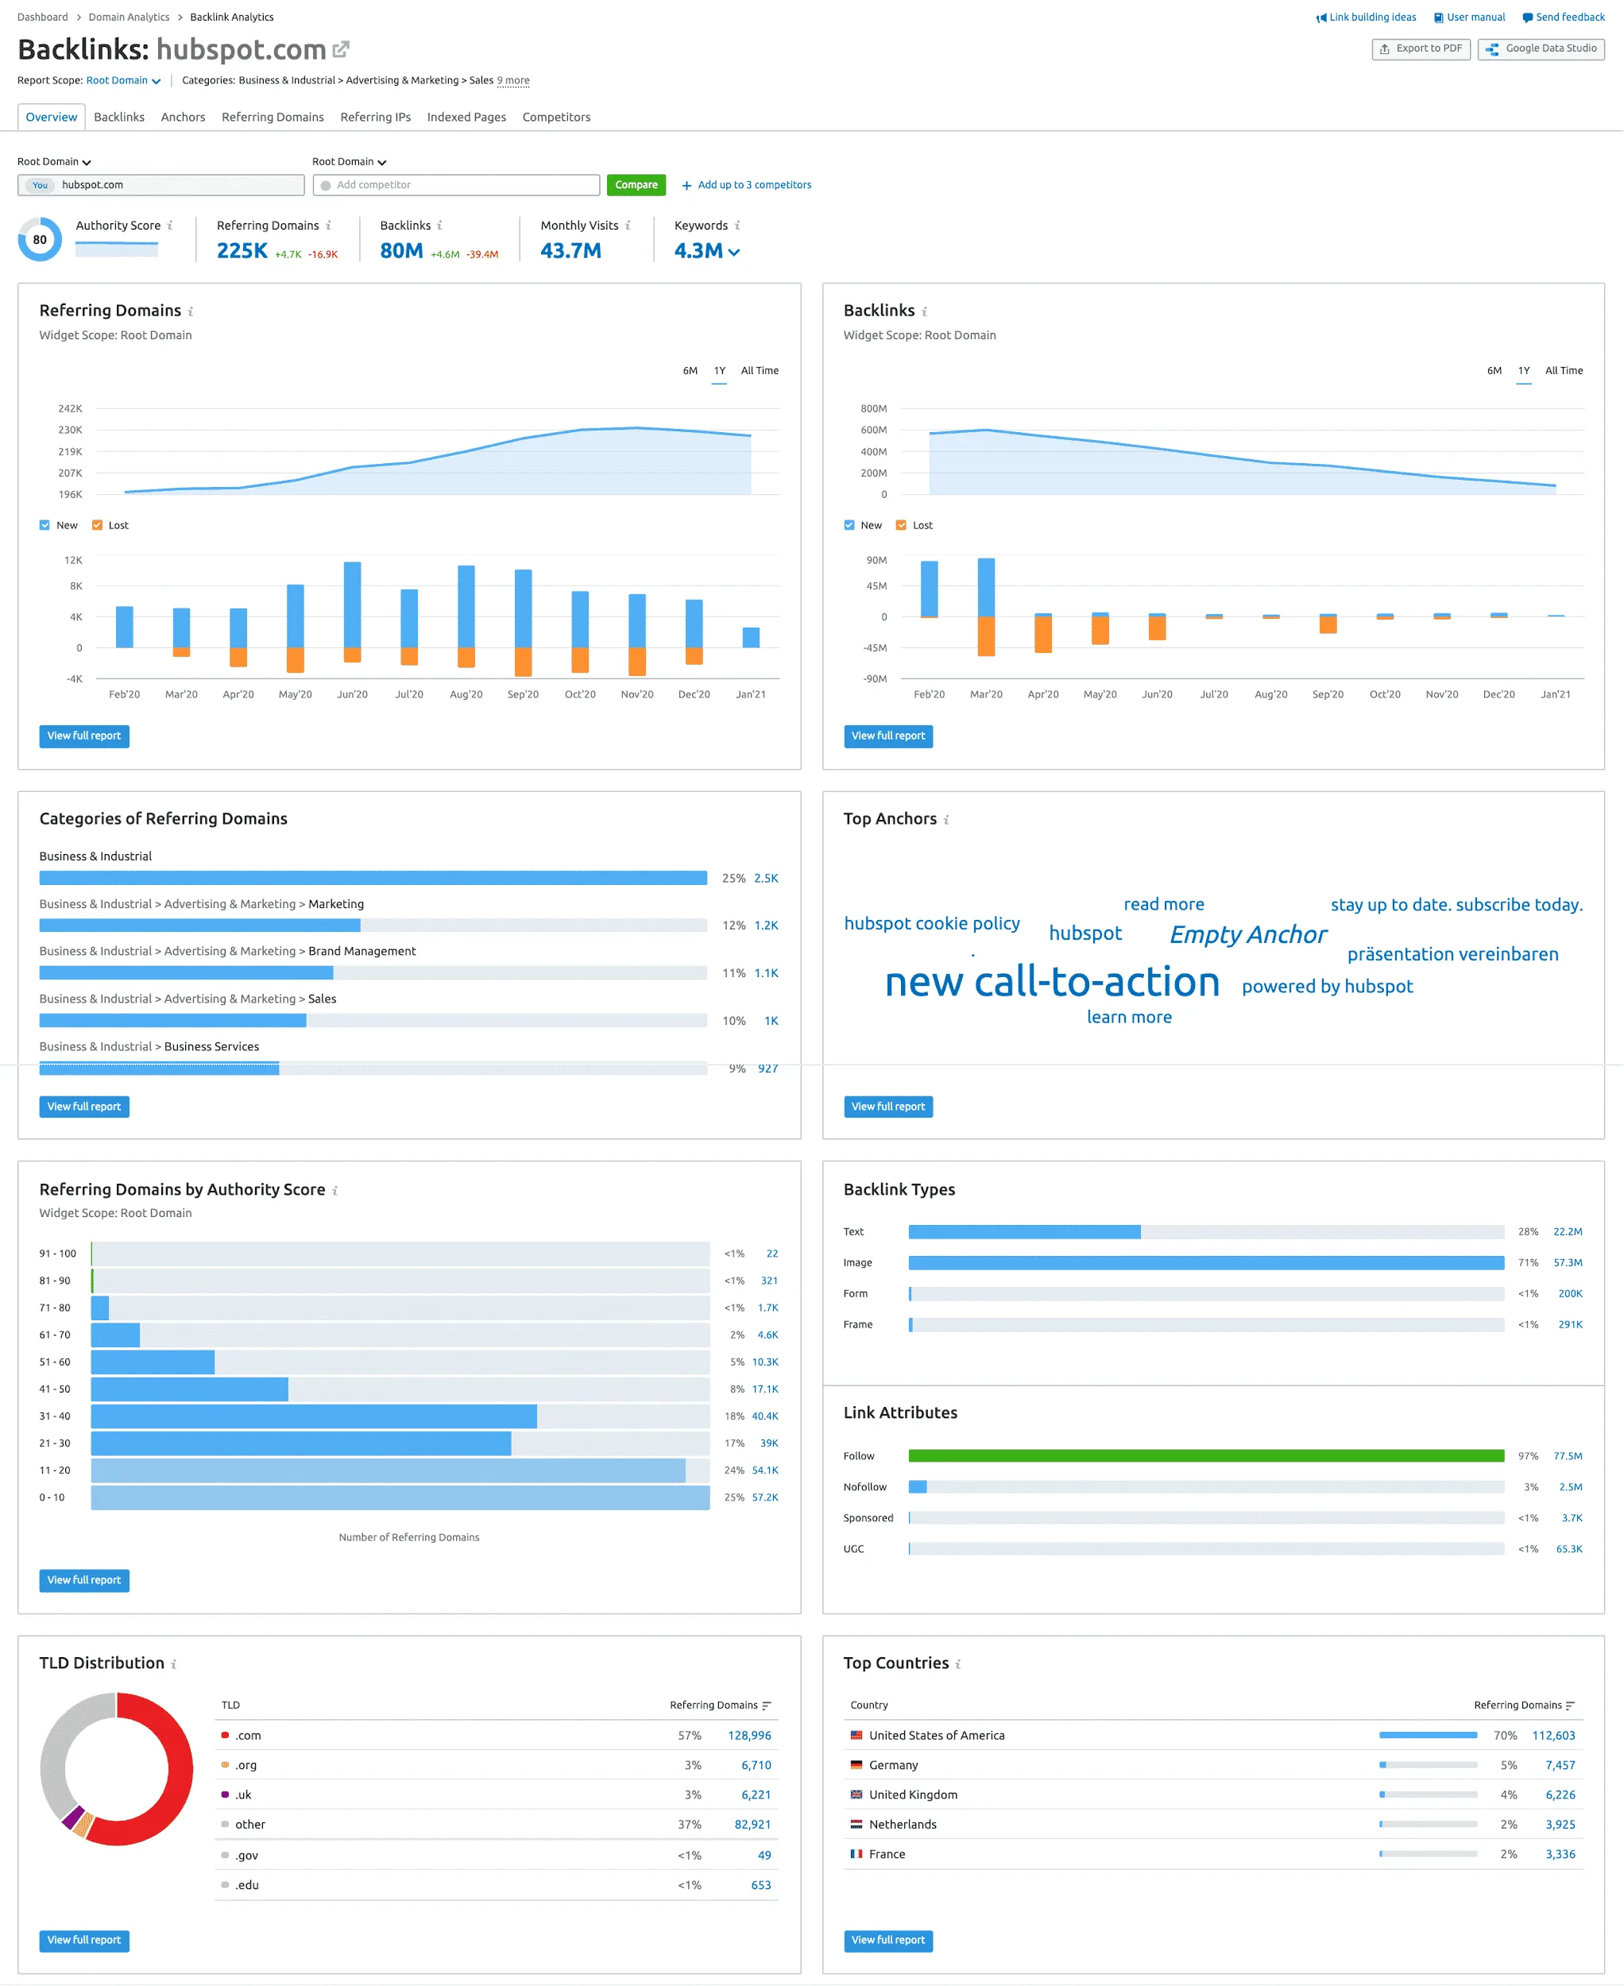View full report for Categories of Referring Domains

tap(84, 1107)
